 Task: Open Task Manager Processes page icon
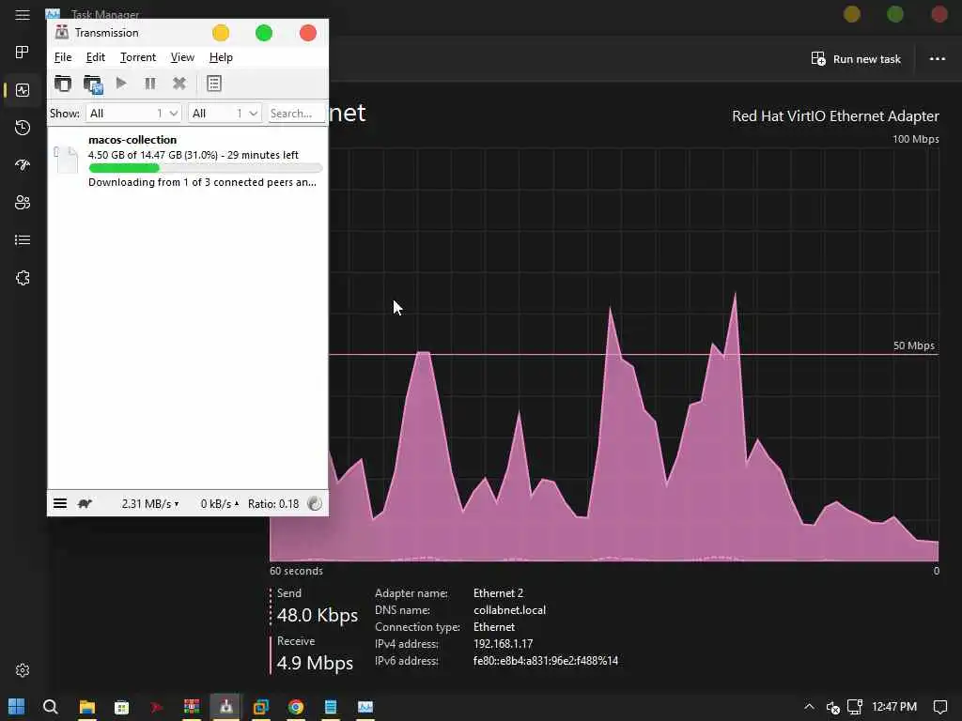coord(23,53)
